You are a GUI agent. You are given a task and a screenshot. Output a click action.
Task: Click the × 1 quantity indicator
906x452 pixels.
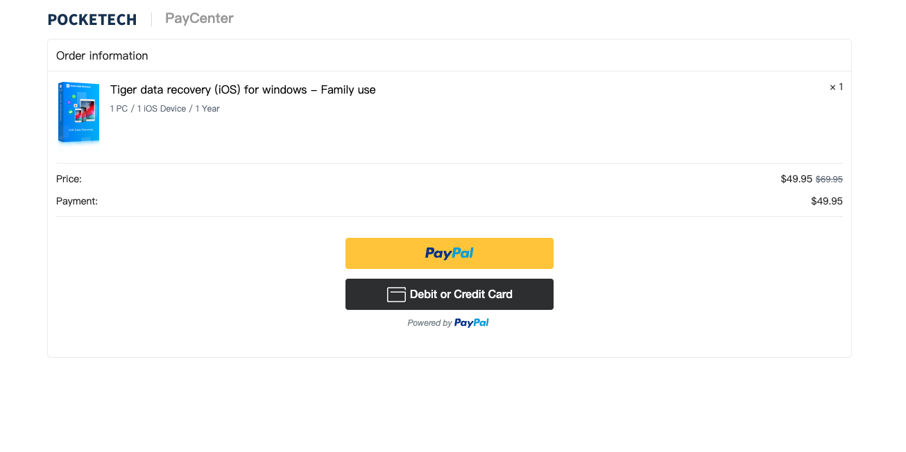836,87
